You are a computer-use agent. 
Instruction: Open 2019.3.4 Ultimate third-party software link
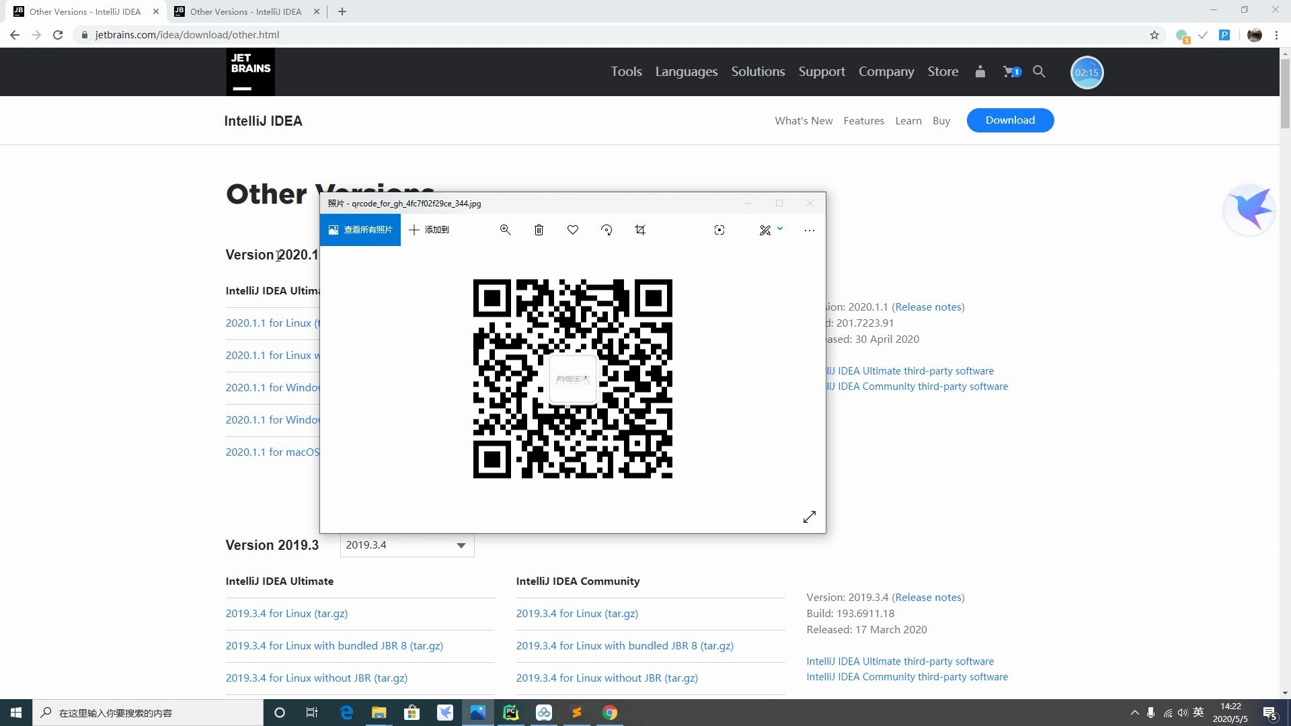[x=900, y=661]
